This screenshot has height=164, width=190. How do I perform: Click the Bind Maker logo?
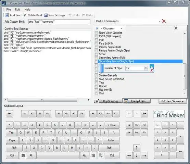point(169,114)
